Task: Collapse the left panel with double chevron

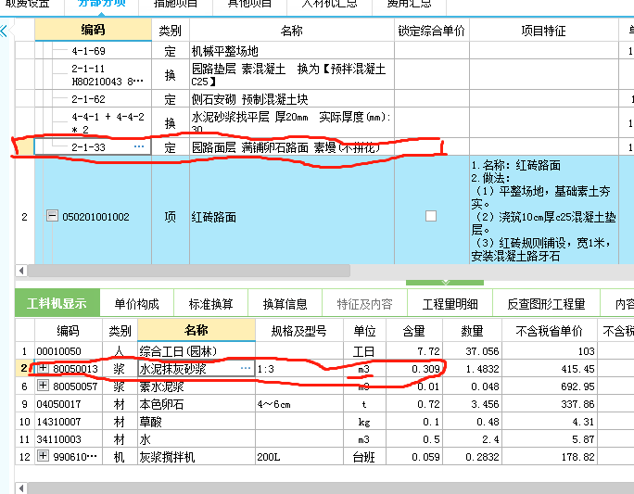Action: click(4, 31)
